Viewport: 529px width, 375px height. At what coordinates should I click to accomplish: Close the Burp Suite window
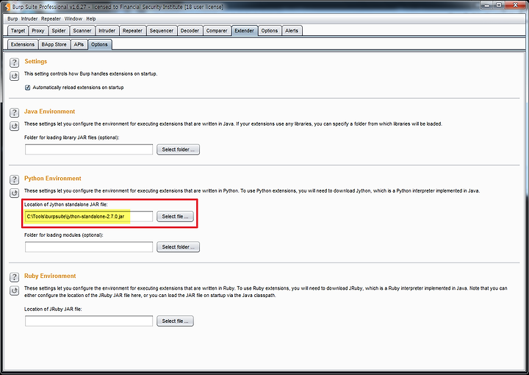coord(515,5)
